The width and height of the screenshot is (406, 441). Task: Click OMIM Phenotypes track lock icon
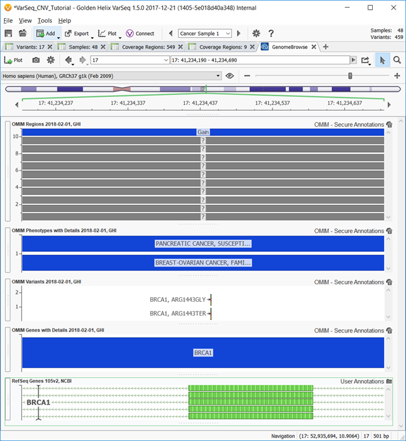click(389, 231)
